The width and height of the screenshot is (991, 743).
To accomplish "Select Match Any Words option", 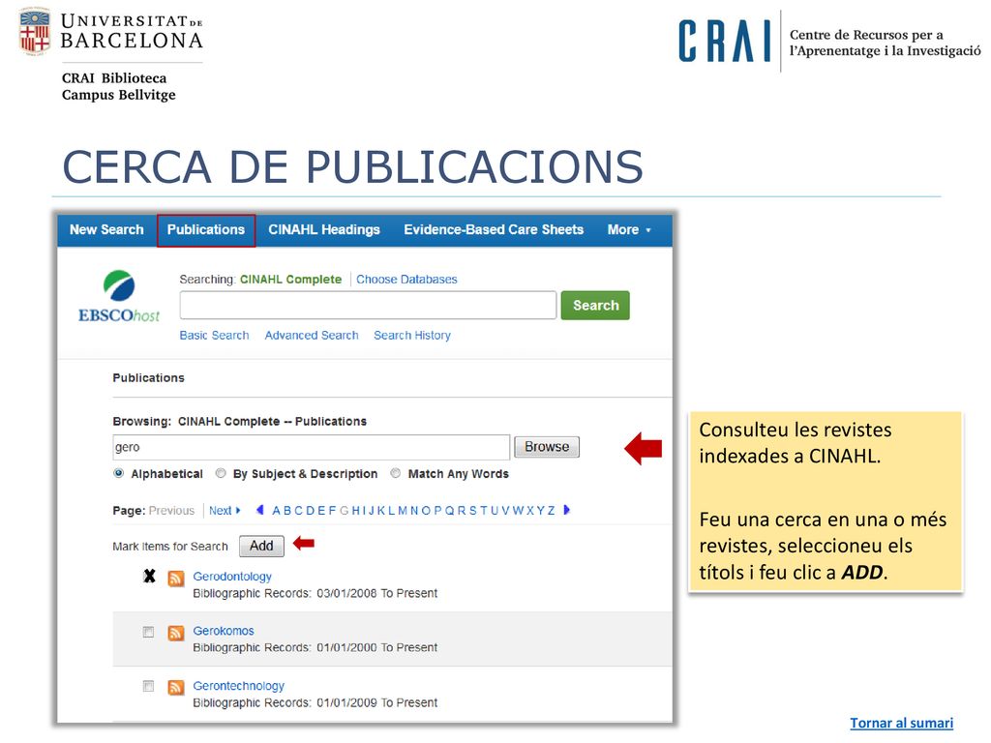I will 396,473.
